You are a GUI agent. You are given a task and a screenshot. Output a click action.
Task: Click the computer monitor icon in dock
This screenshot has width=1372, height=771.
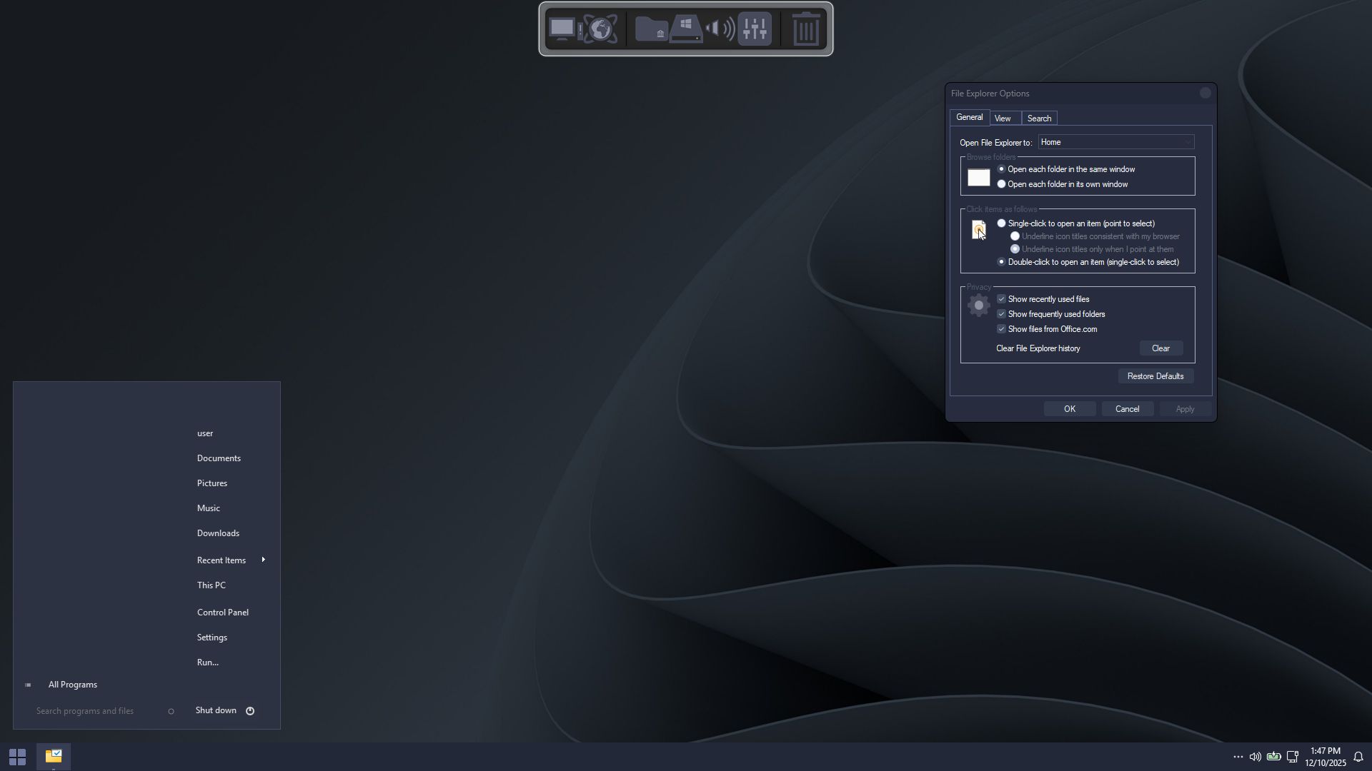click(563, 29)
